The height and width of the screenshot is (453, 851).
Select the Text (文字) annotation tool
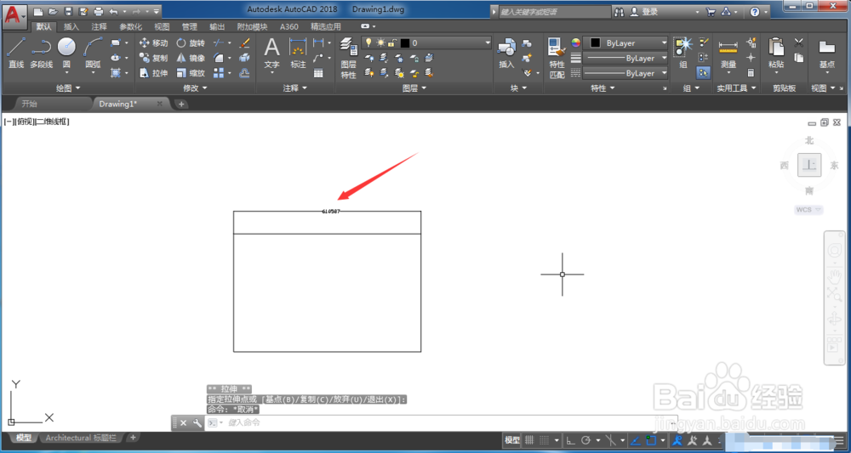(x=271, y=54)
